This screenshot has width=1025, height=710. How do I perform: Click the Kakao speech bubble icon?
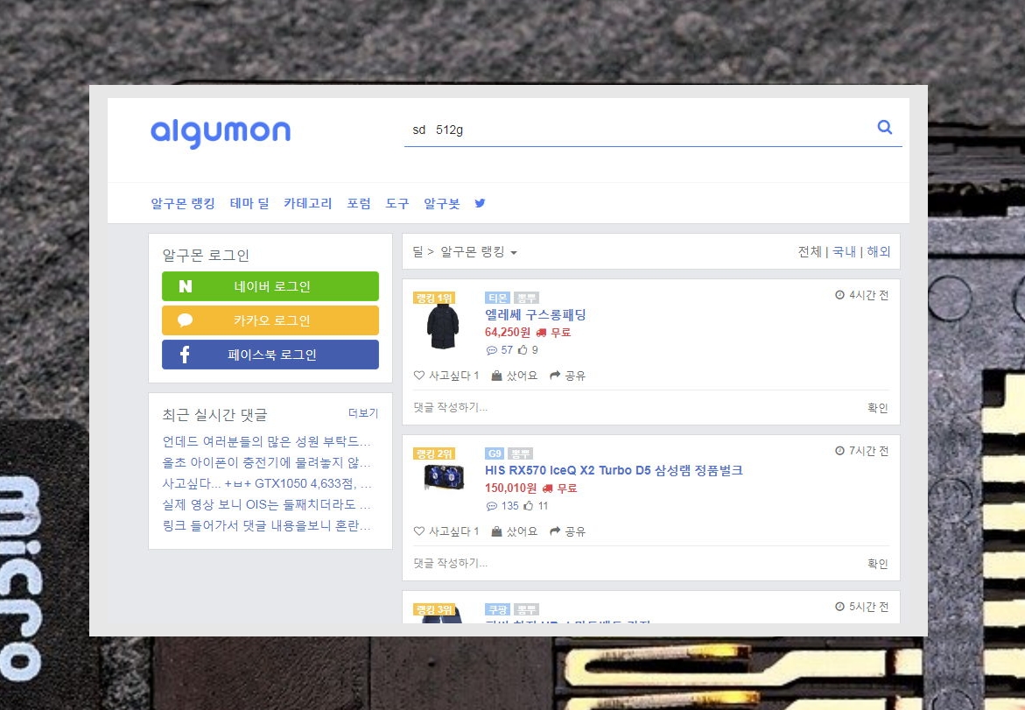pyautogui.click(x=185, y=320)
